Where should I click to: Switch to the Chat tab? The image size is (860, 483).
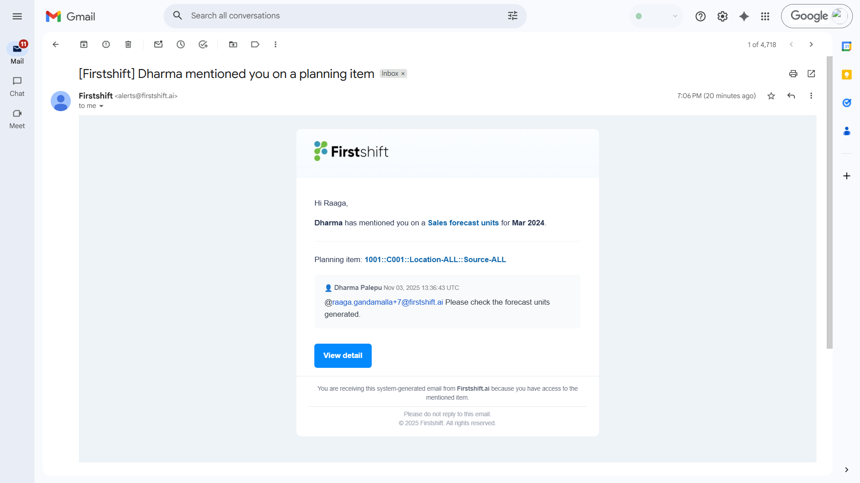[17, 86]
